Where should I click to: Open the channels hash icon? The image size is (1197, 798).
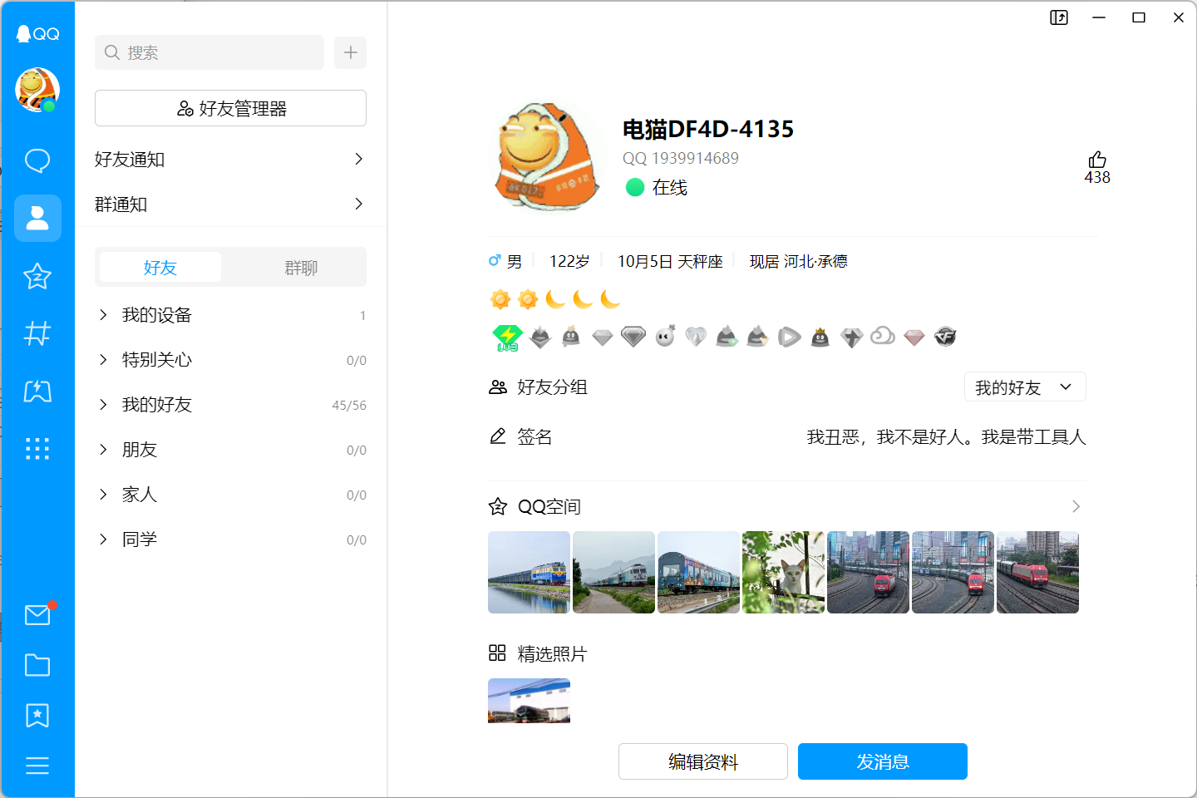click(37, 333)
